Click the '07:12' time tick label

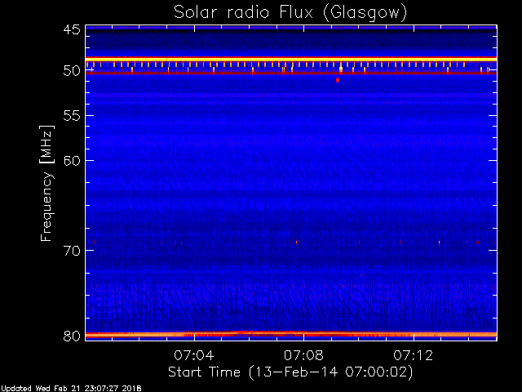point(414,355)
